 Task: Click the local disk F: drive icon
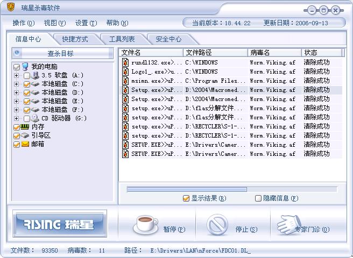pyautogui.click(x=35, y=110)
